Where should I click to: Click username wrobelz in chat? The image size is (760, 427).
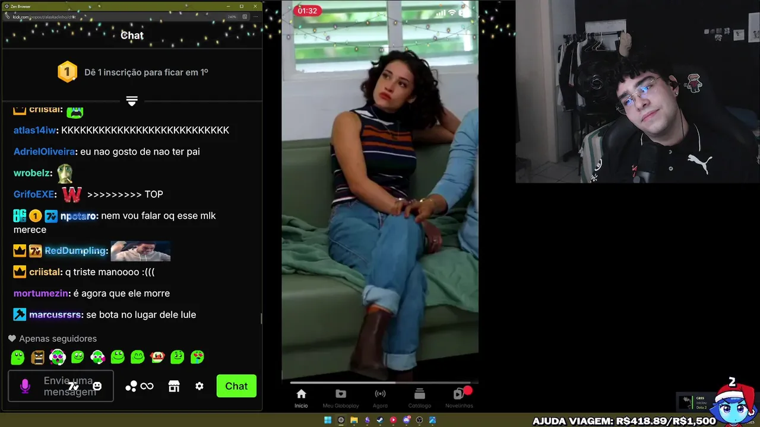click(31, 173)
